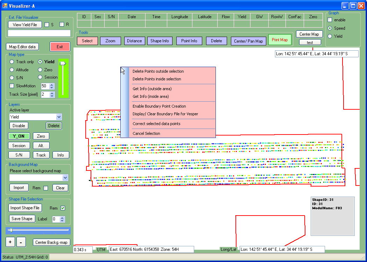The image size is (367, 262).
Task: Increase the Track Size spinner value
Action: pos(52,93)
